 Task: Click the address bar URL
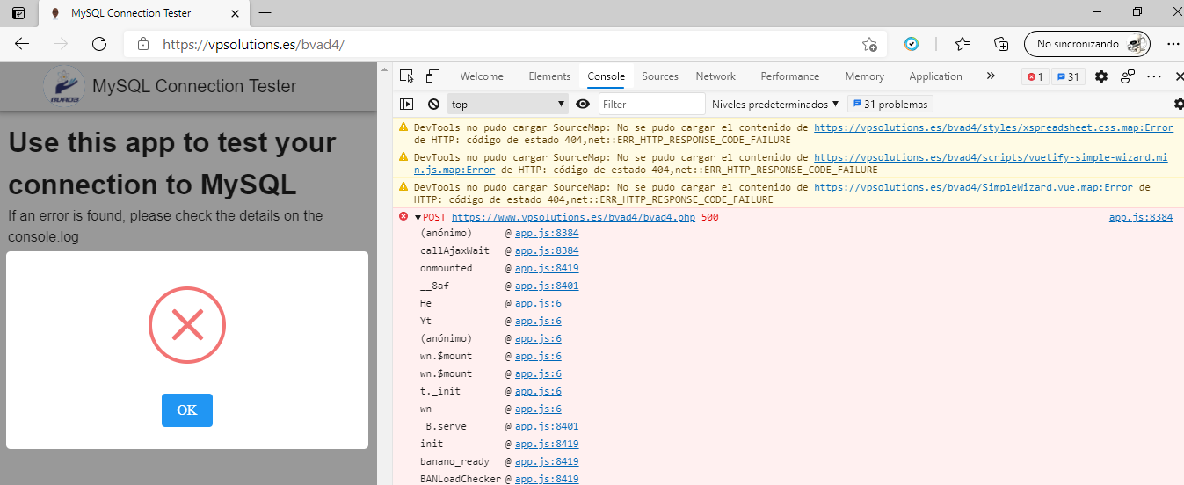253,44
